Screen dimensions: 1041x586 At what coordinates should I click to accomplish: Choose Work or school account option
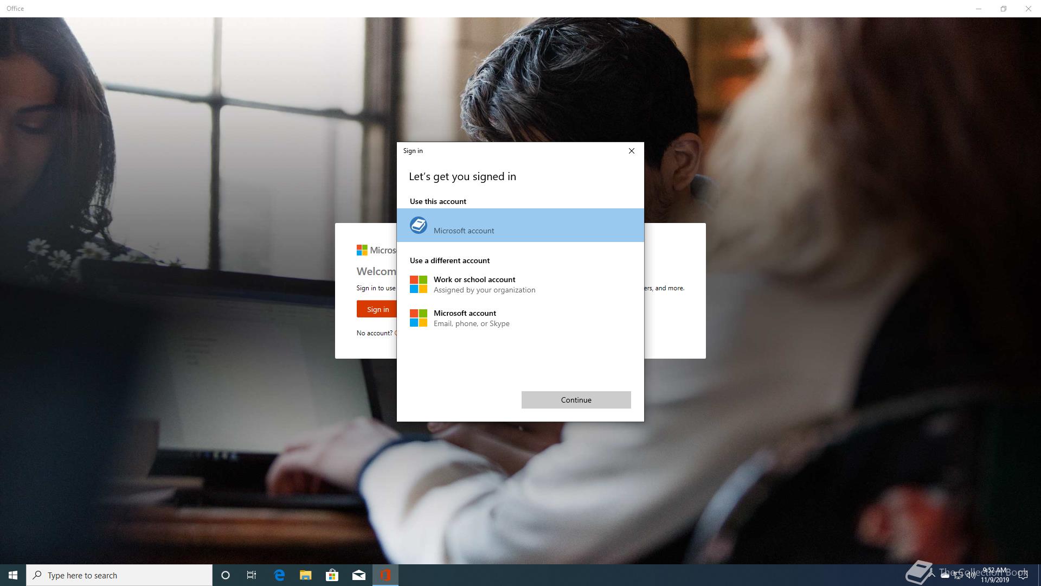click(x=474, y=284)
